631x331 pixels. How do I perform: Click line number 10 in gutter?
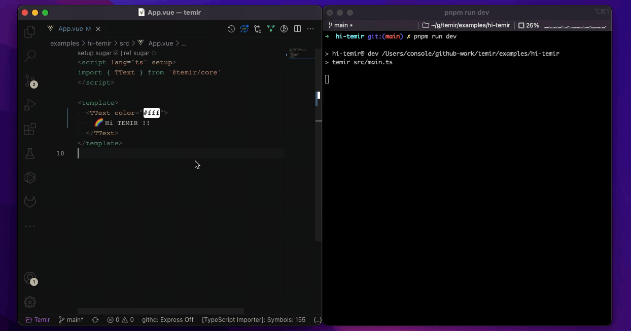click(x=60, y=153)
